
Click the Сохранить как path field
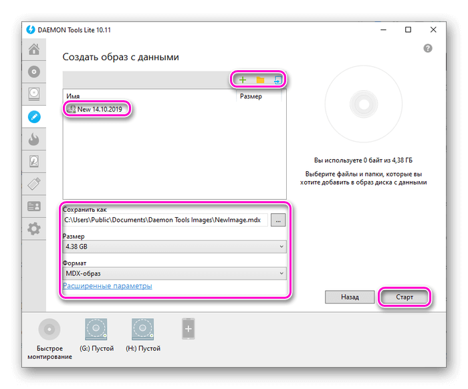coord(165,220)
